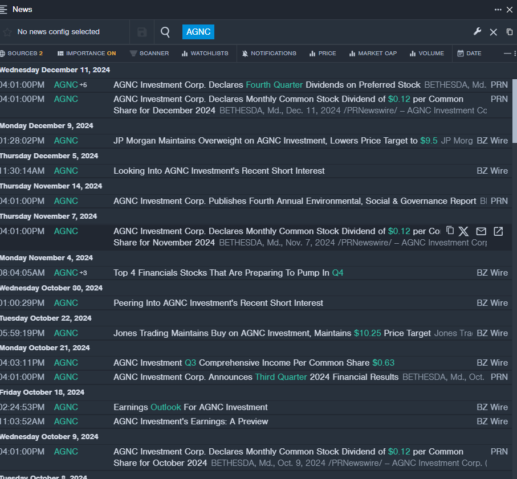Image resolution: width=517 pixels, height=479 pixels.
Task: Open the October 2024 monthly dividend headline
Action: [x=288, y=457]
